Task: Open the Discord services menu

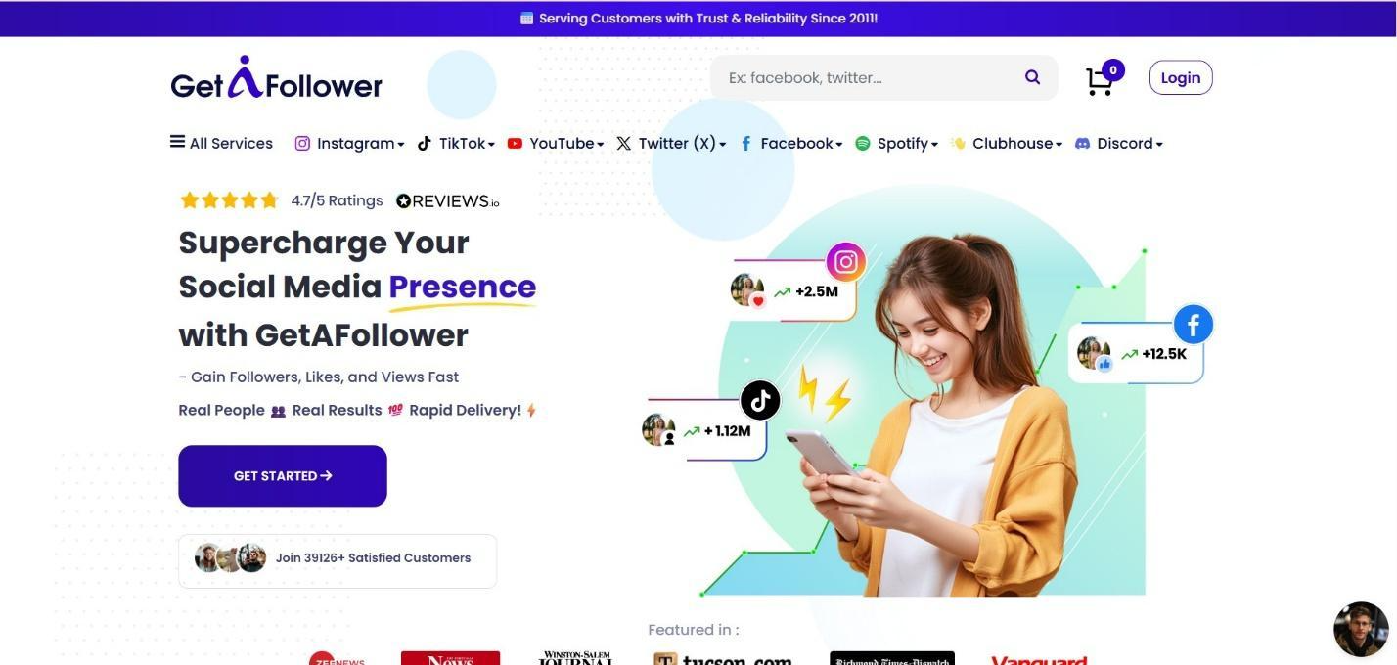Action: click(1119, 144)
